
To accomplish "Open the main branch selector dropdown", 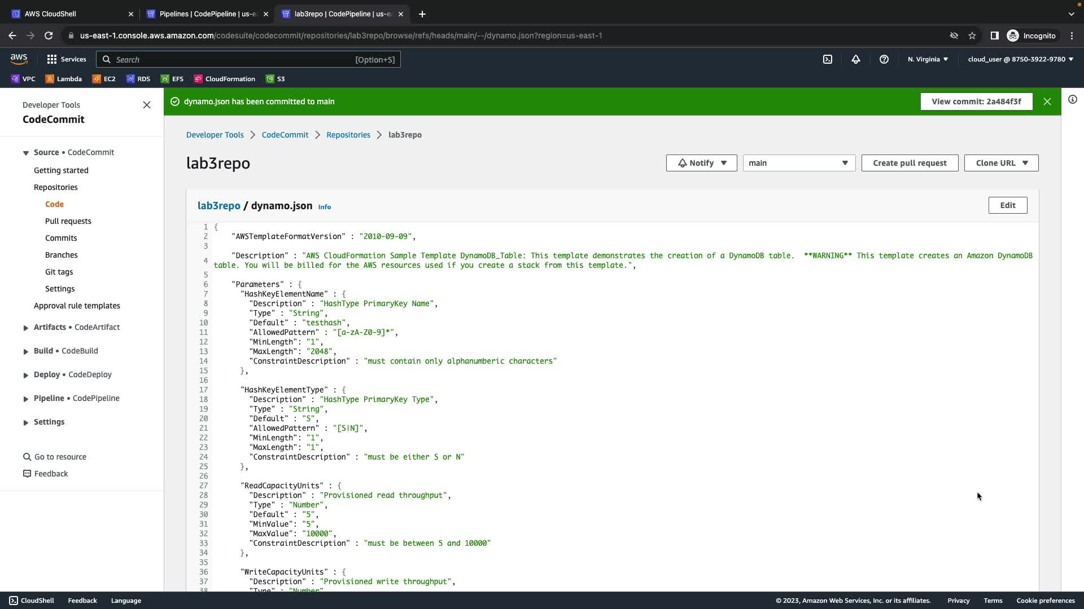I will point(798,163).
